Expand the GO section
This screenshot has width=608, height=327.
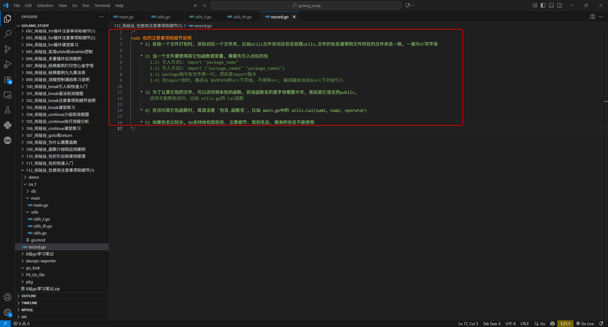62,317
